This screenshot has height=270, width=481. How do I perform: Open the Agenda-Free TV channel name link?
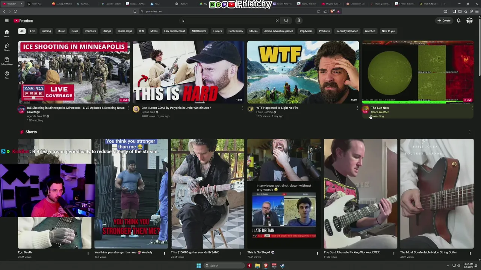(x=36, y=116)
